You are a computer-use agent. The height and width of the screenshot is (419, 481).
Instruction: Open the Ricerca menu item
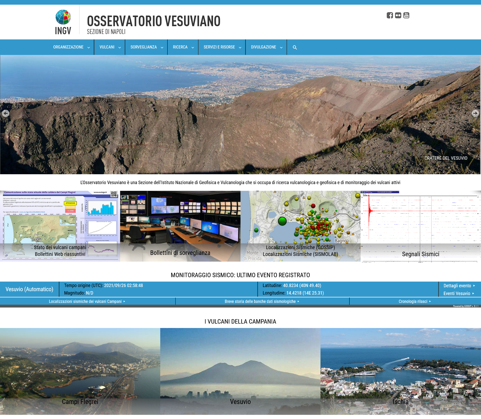[180, 47]
